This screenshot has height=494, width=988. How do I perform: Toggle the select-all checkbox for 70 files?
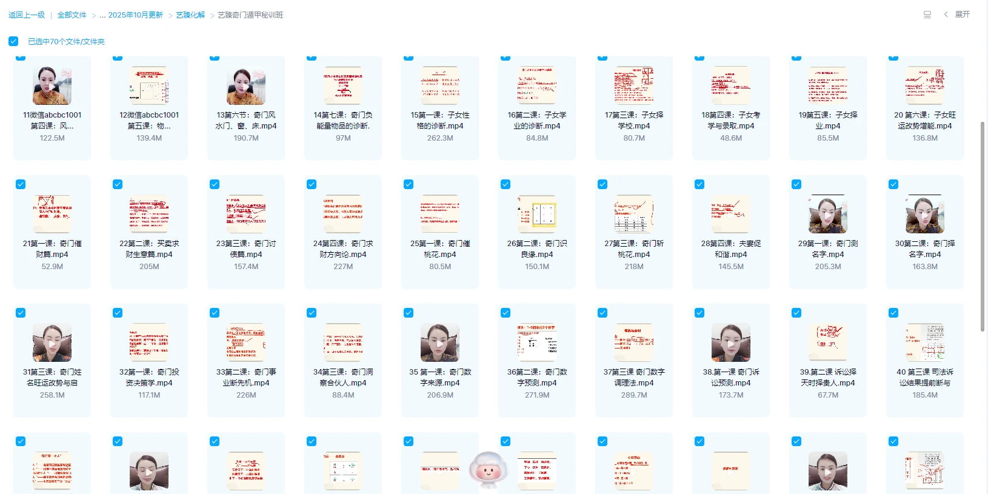(13, 41)
